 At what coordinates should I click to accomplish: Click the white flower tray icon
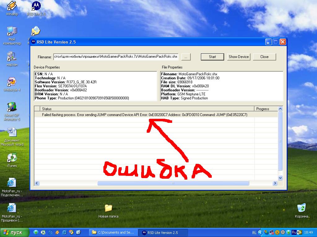coord(283,233)
